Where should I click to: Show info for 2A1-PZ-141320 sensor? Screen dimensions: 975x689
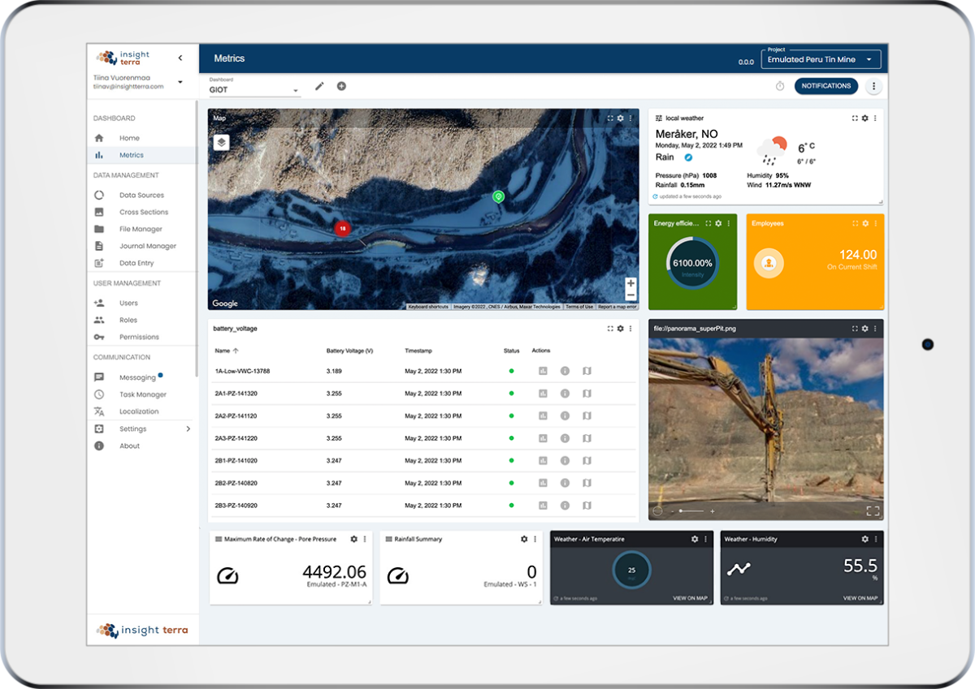click(x=565, y=394)
